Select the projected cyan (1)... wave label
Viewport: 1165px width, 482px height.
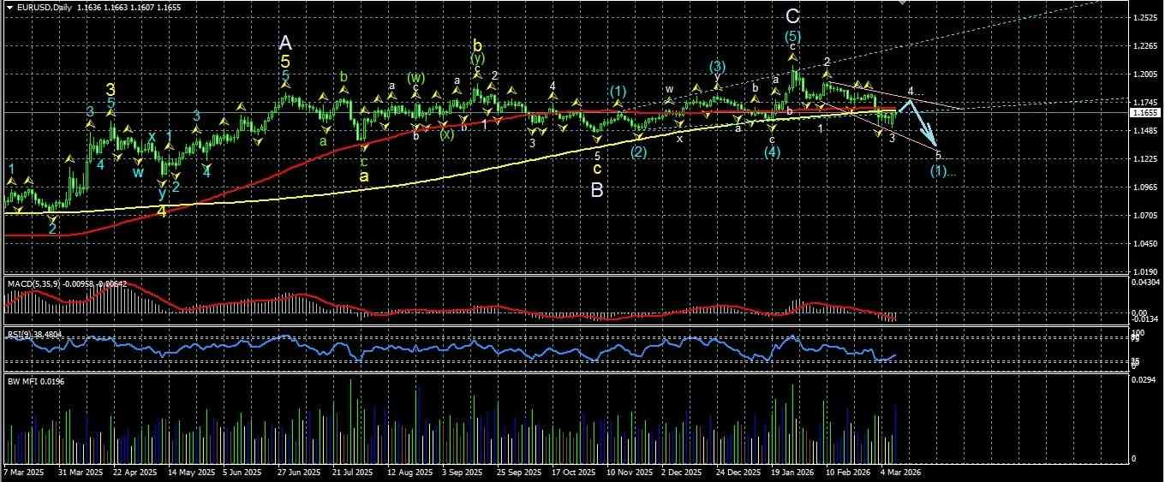pos(942,170)
